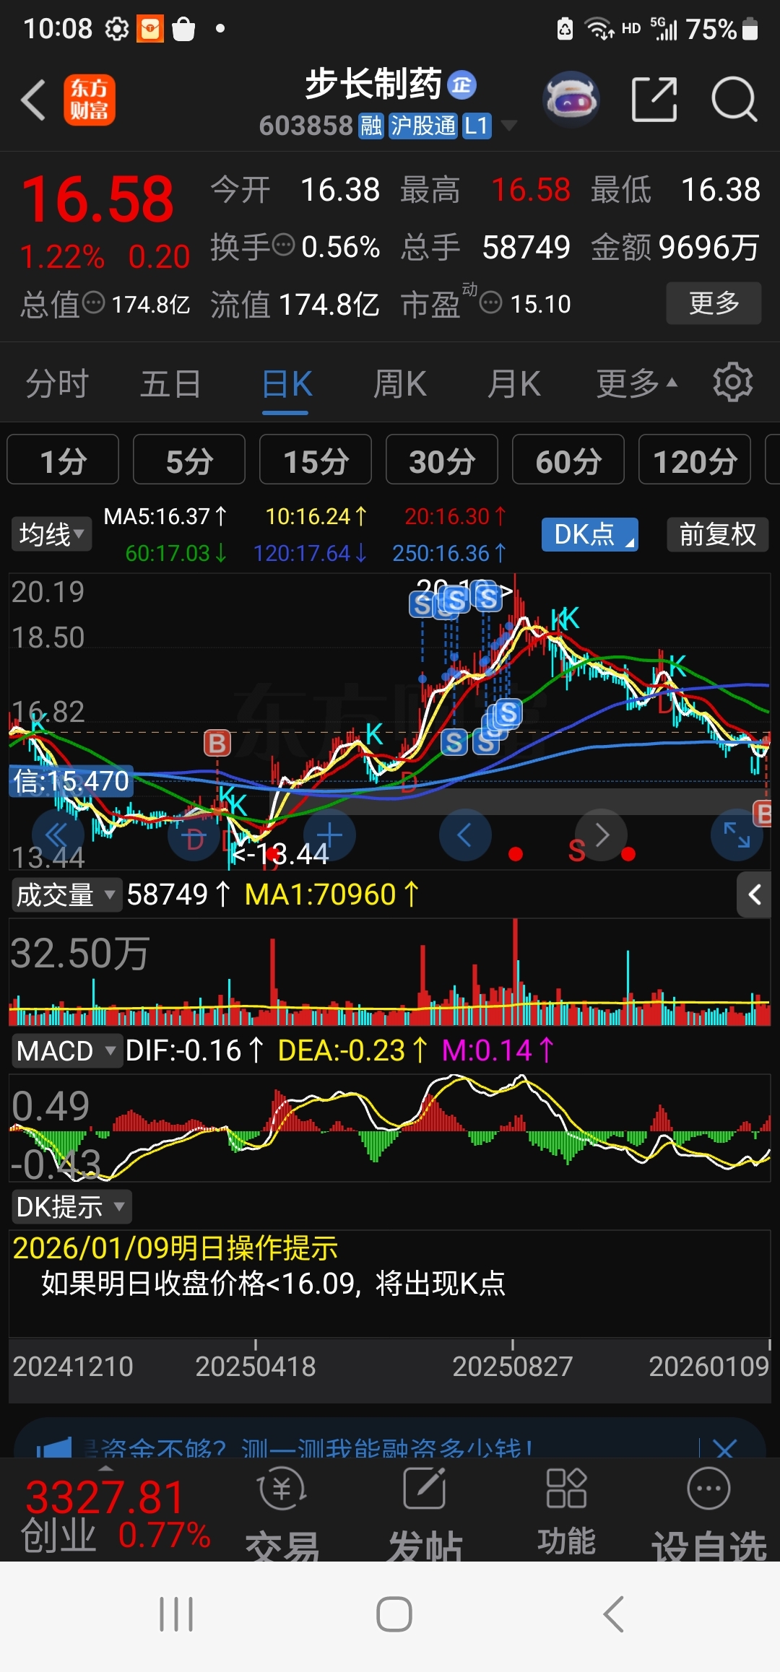Switch to 月K tab
The height and width of the screenshot is (1672, 780).
pos(513,383)
